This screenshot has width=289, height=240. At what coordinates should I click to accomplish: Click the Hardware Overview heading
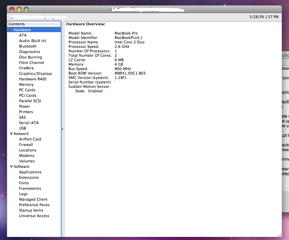click(86, 24)
